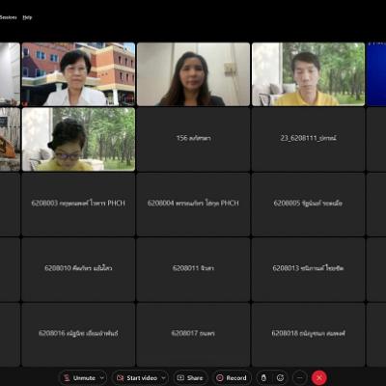
Task: Select the participant tile 6208013
Action: [308, 269]
